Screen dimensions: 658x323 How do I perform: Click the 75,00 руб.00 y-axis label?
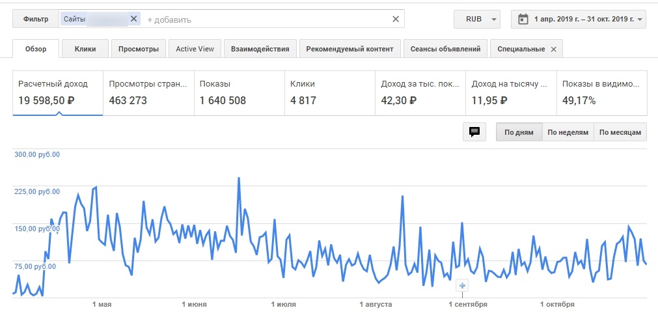35,266
